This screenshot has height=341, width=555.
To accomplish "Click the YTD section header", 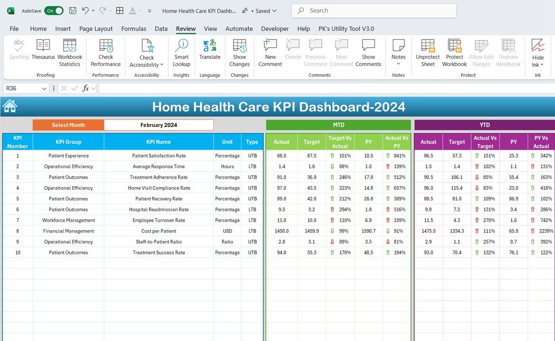I will 485,125.
